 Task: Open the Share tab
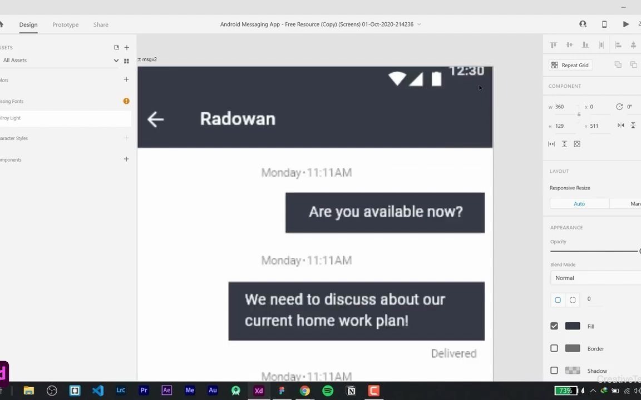click(x=101, y=24)
